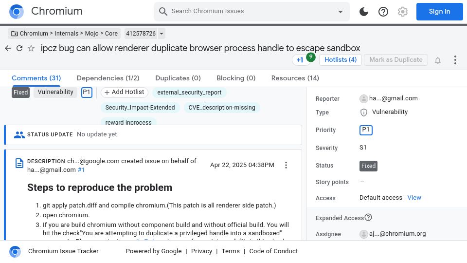Click the View access link
467x263 pixels.
coord(414,198)
